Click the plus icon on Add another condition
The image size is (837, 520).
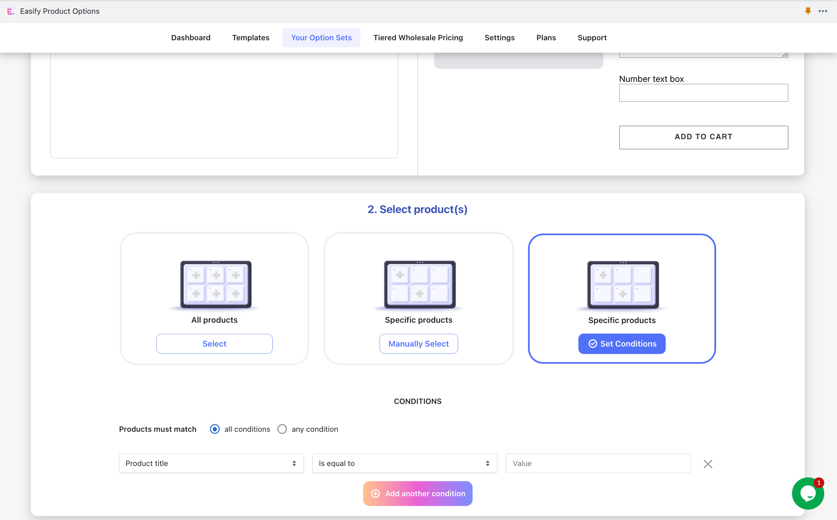(x=375, y=493)
